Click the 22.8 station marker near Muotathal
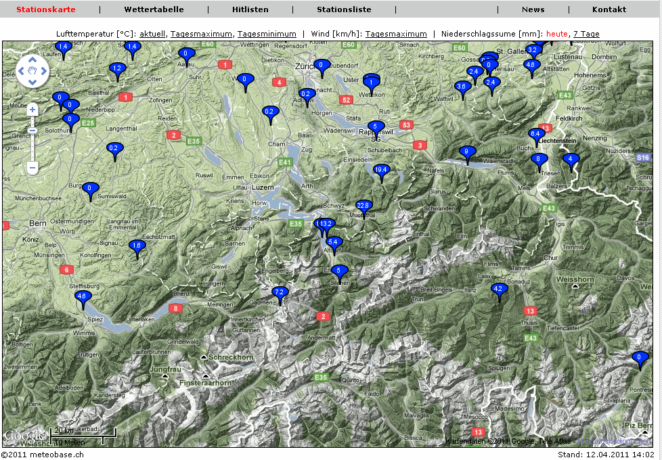Image resolution: width=662 pixels, height=460 pixels. coord(363,206)
